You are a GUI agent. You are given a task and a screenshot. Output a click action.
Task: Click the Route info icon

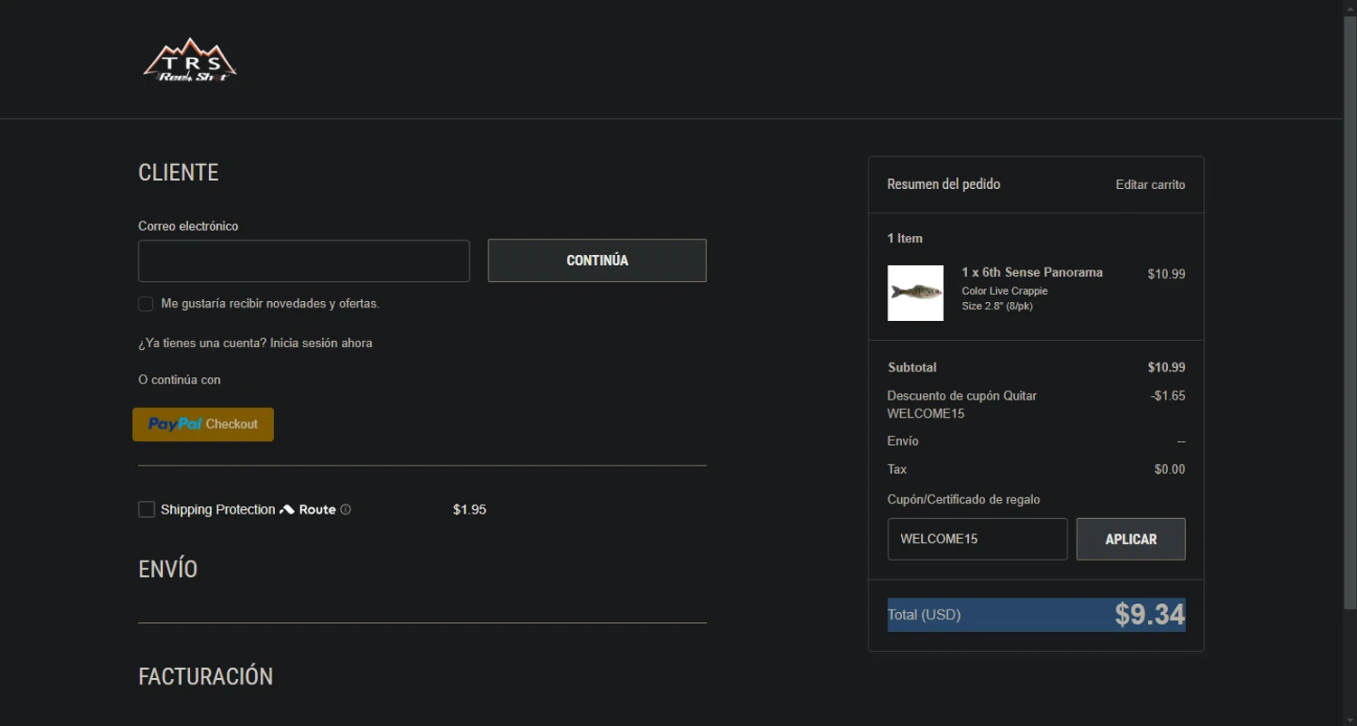(x=346, y=510)
